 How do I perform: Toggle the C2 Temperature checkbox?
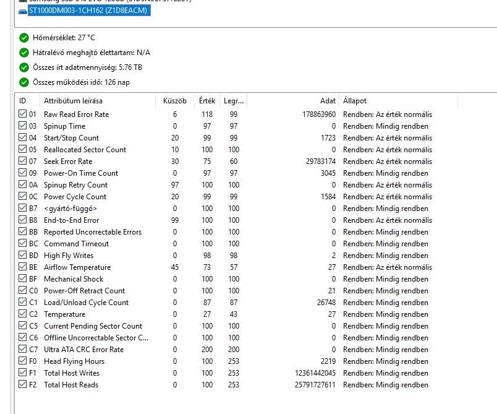(22, 313)
